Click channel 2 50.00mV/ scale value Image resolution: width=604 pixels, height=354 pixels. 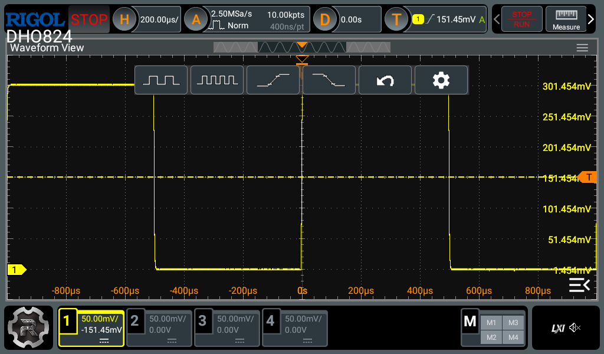[x=168, y=319]
